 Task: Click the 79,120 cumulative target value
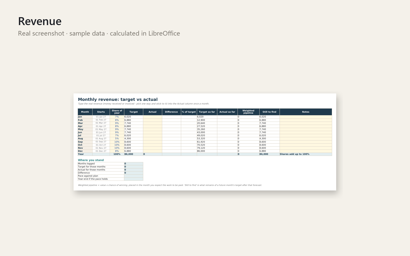point(207,148)
